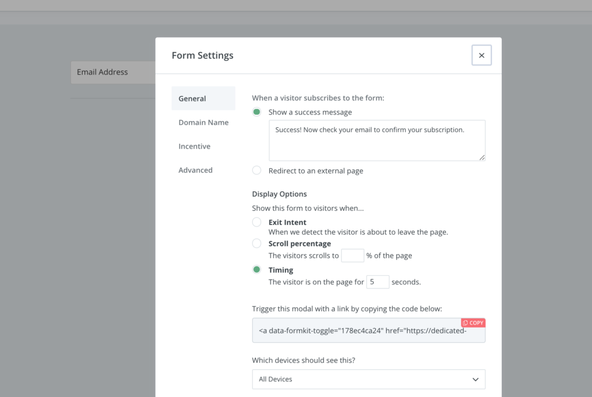Open the Domain Name tab
The height and width of the screenshot is (397, 592).
click(203, 123)
